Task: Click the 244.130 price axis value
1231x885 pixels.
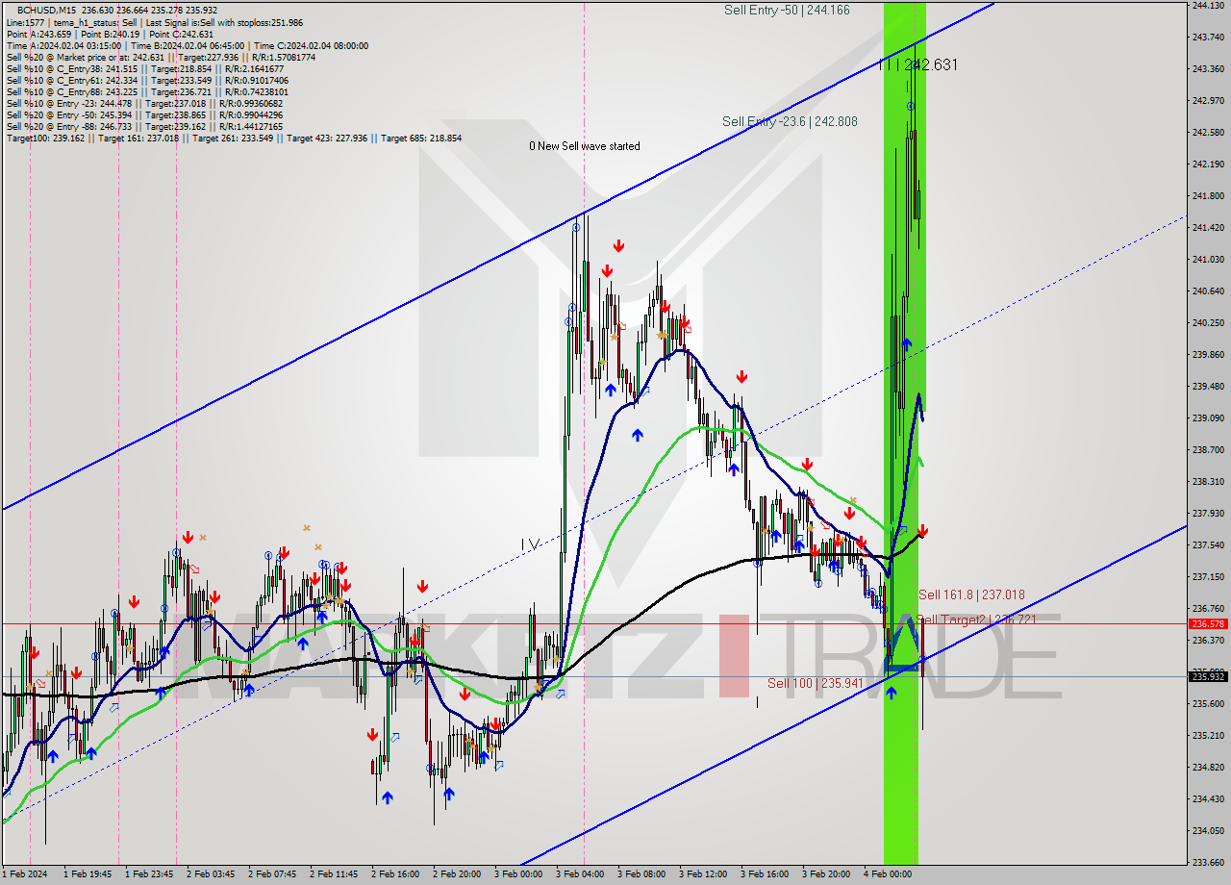Action: pyautogui.click(x=1208, y=5)
